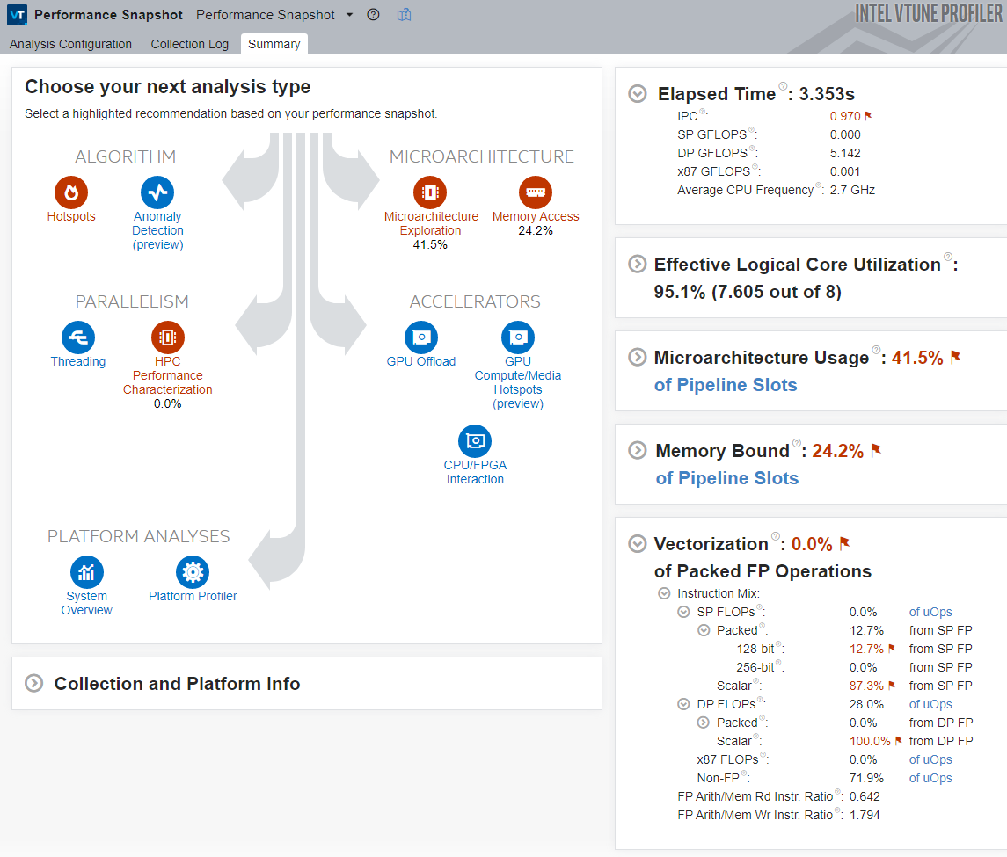Select Microarchitecture Exploration analysis icon
Viewport: 1007px width, 857px height.
430,192
